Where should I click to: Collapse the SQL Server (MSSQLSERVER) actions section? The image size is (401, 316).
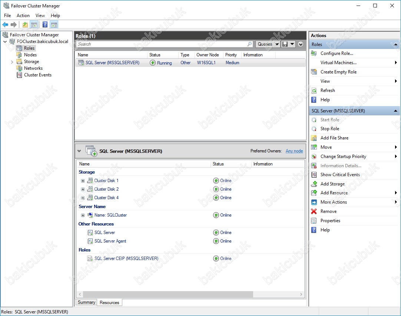point(395,111)
